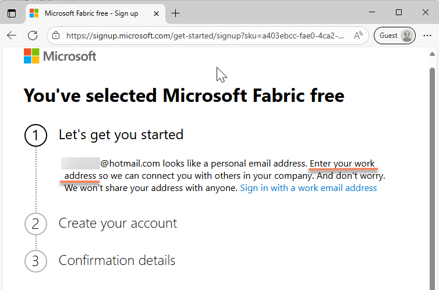Click the Sign in with a work email address link

(x=308, y=188)
